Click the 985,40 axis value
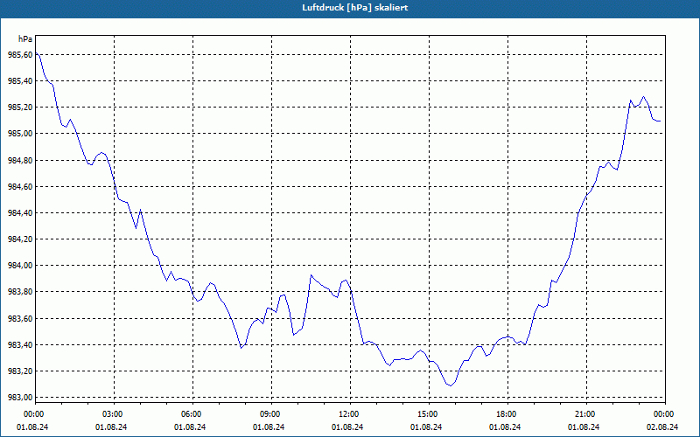This screenshot has width=700, height=437. 20,80
